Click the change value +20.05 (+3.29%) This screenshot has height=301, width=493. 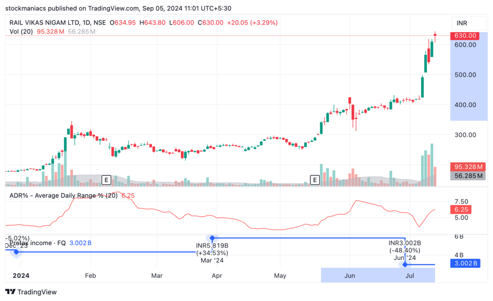click(x=252, y=23)
